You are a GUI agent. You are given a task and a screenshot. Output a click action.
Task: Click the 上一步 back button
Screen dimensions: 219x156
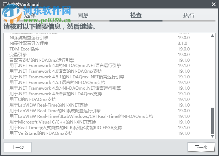click(18, 147)
